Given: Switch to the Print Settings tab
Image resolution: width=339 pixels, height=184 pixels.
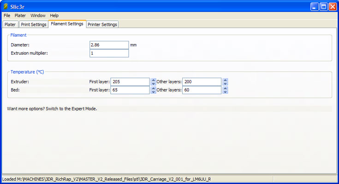Looking at the screenshot, I should pyautogui.click(x=34, y=24).
